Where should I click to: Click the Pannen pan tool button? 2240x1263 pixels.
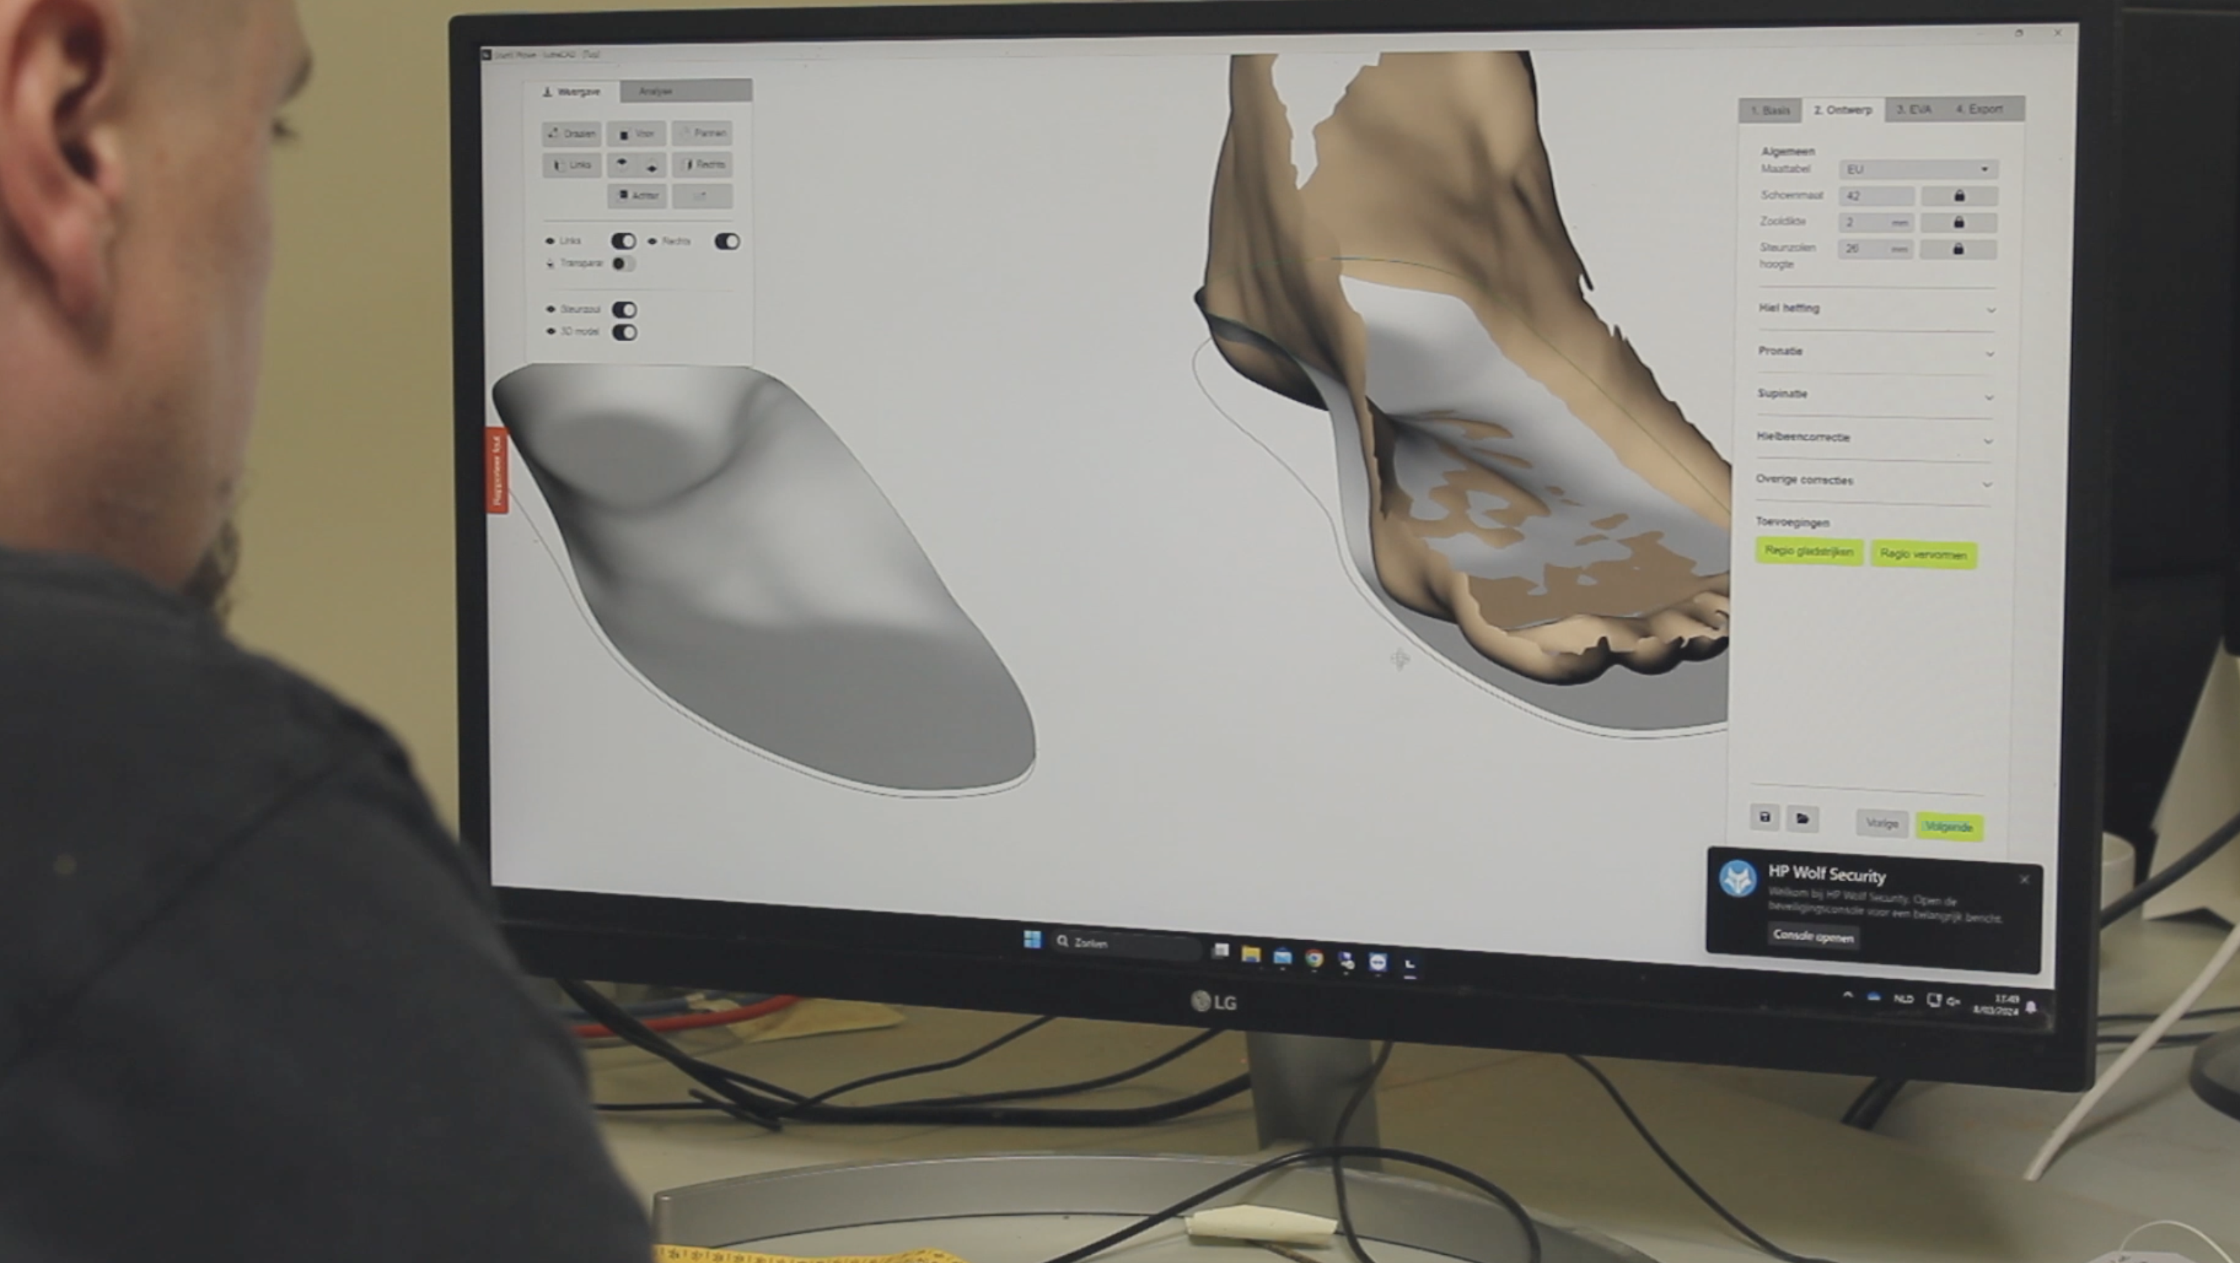pos(703,133)
